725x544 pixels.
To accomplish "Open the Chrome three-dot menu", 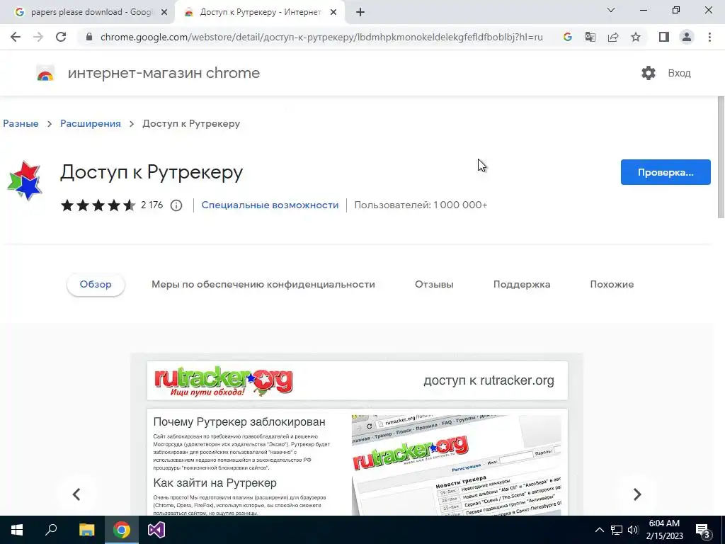I will tap(709, 37).
